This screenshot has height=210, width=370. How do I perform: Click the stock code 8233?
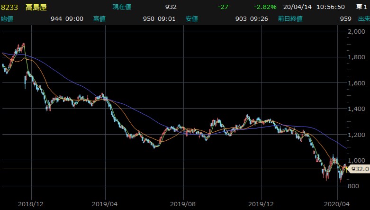click(9, 7)
